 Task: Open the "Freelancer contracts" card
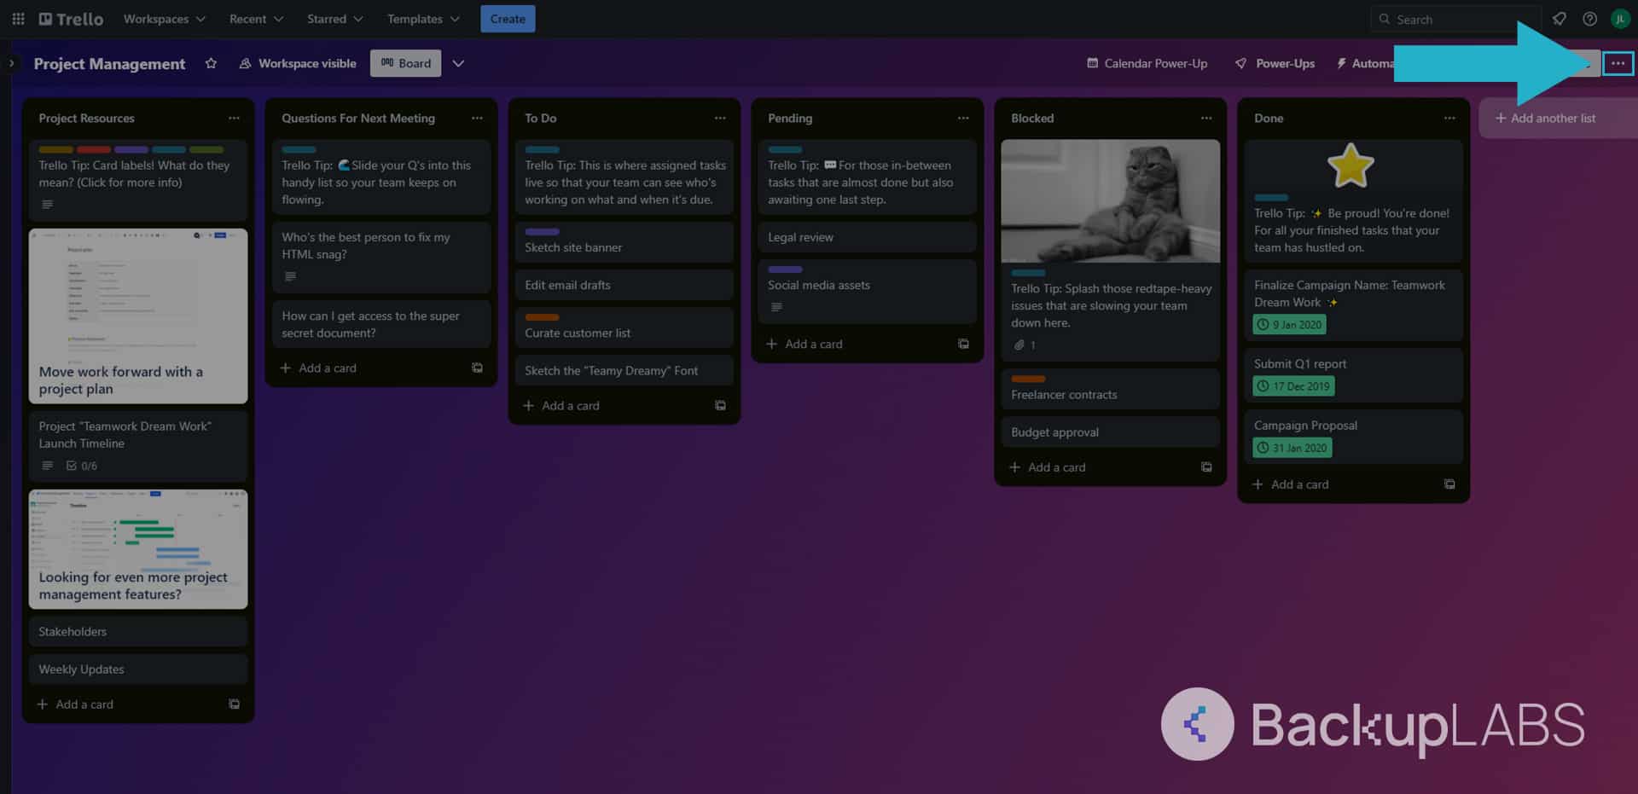coord(1110,388)
